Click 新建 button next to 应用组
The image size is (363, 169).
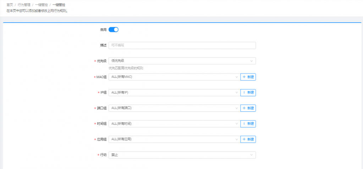(x=248, y=139)
